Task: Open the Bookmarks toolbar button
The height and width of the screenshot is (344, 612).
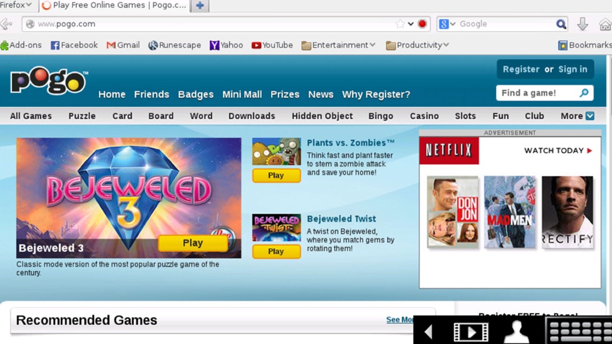Action: (585, 45)
